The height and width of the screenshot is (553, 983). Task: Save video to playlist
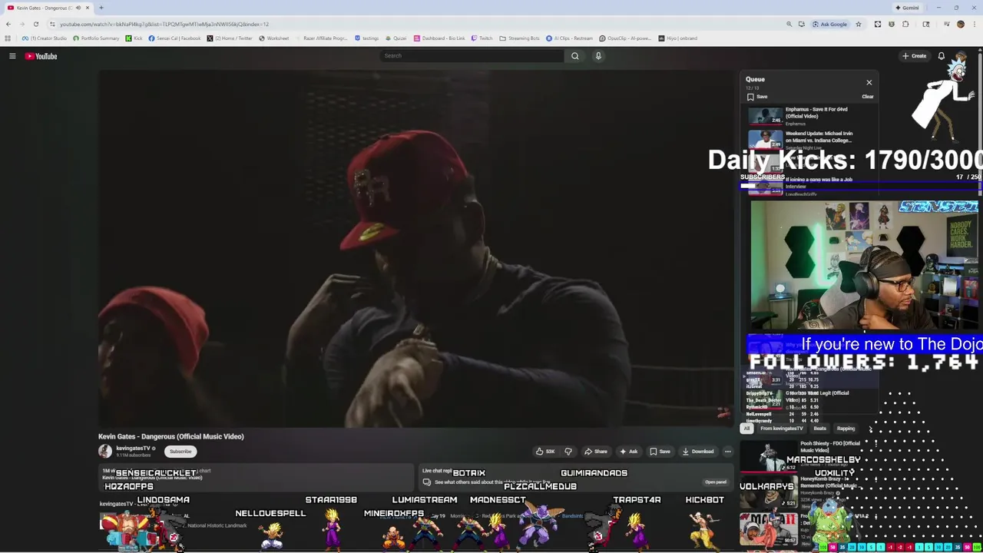(x=660, y=452)
